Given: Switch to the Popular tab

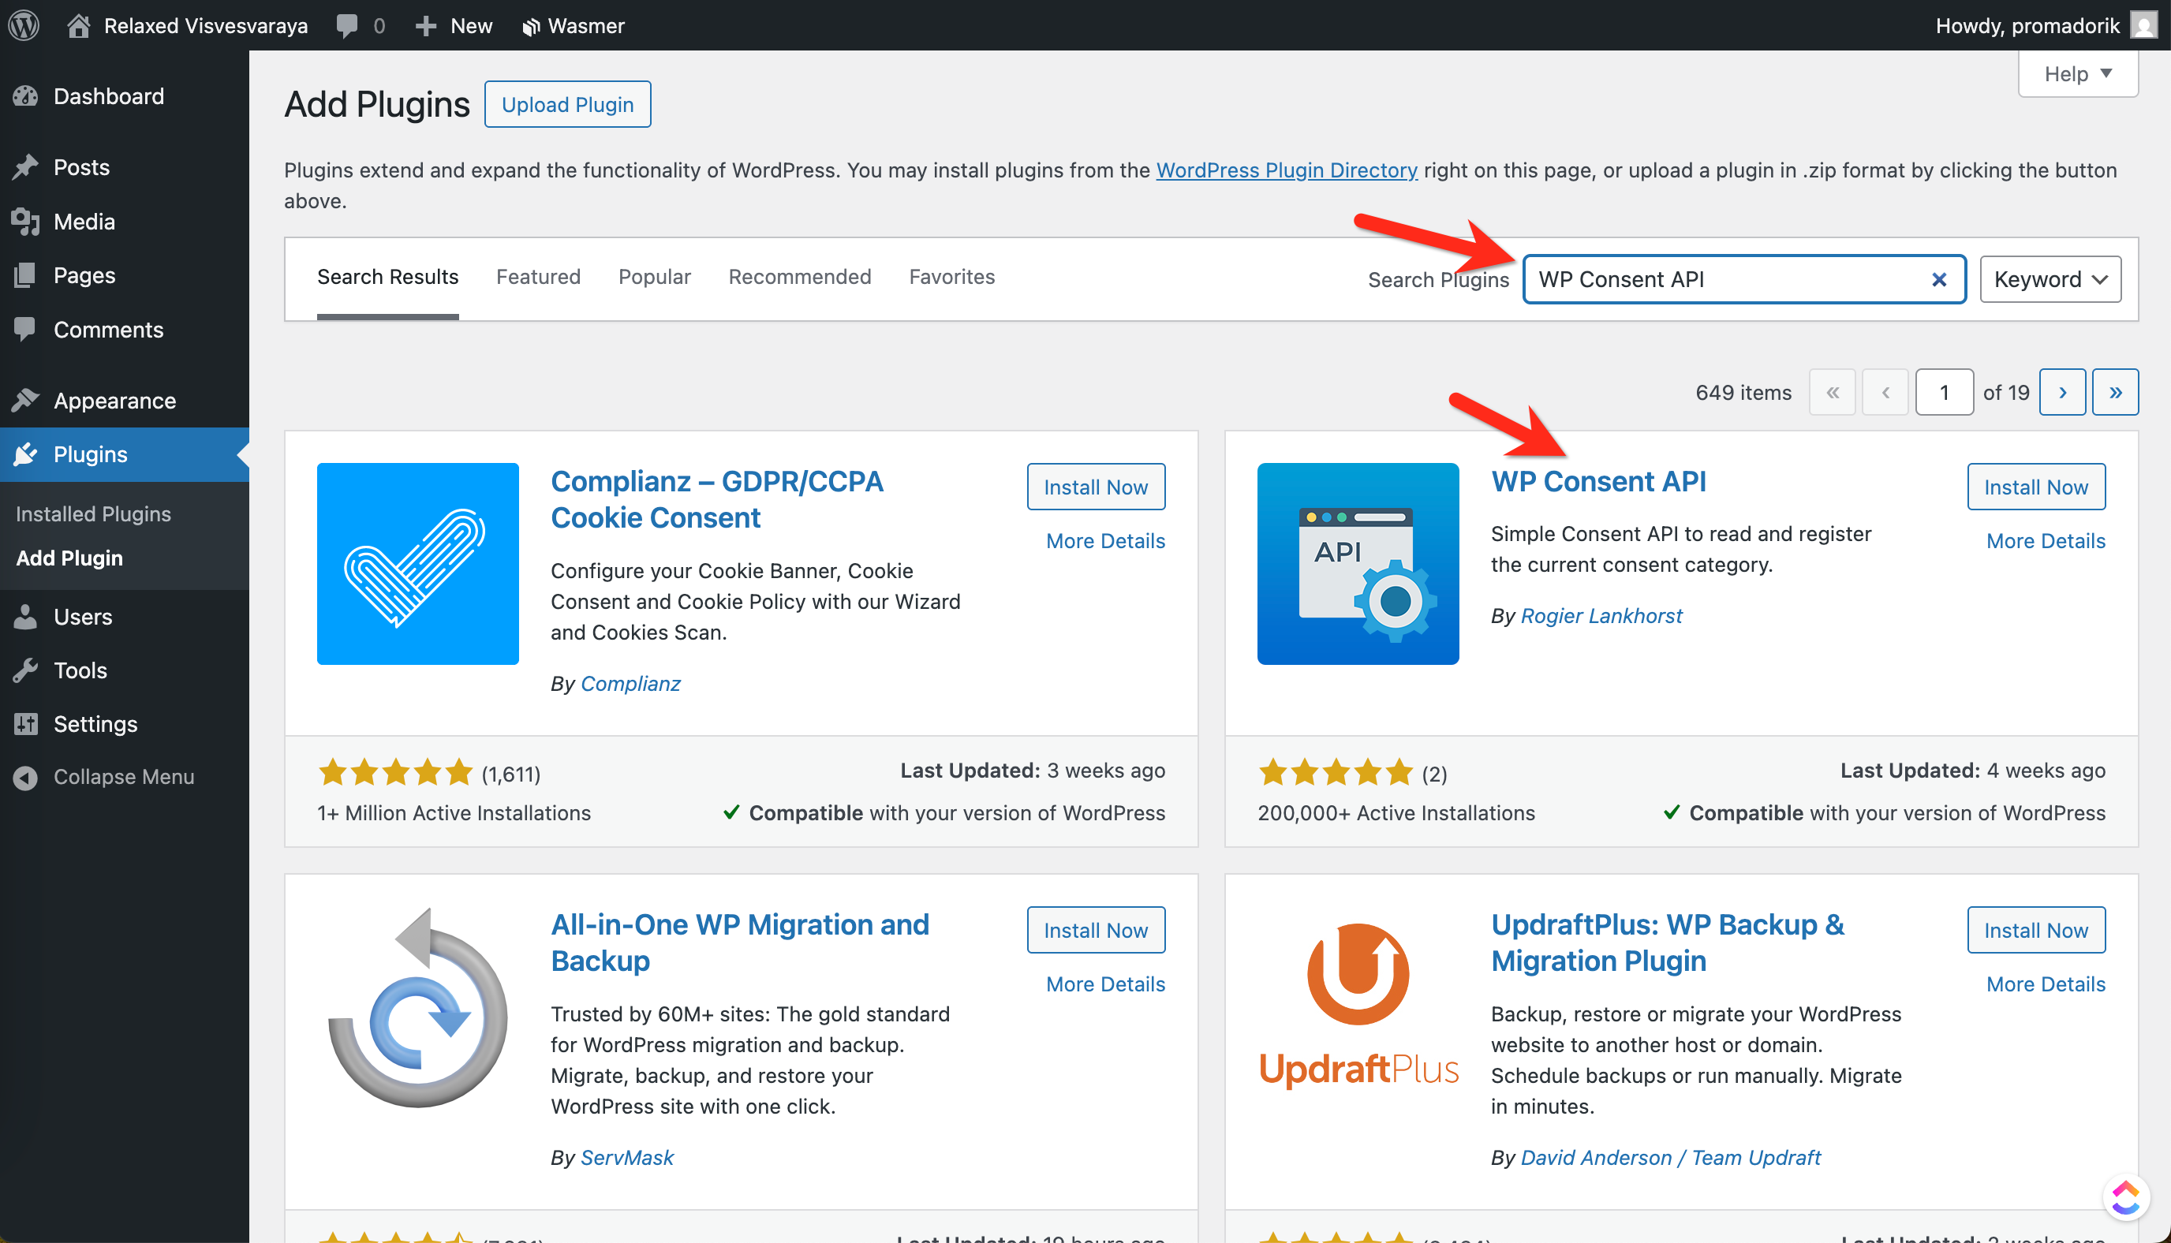Looking at the screenshot, I should (x=654, y=277).
